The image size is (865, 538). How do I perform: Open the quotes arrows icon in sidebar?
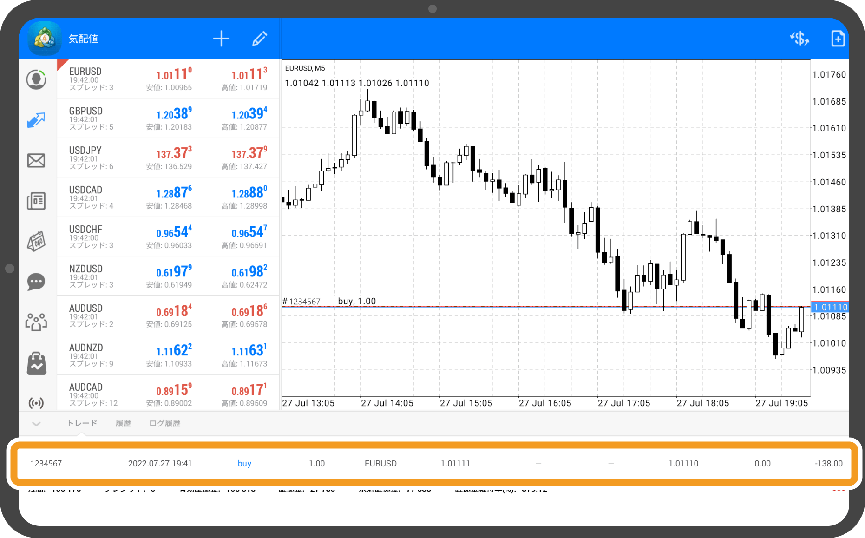tap(36, 120)
